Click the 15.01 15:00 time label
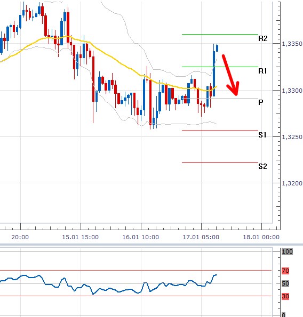 click(81, 237)
